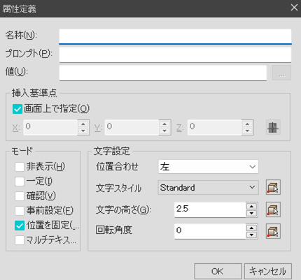Click the ellipsis button next to 値 field
Viewport: 301px width, 280px height.
281,73
